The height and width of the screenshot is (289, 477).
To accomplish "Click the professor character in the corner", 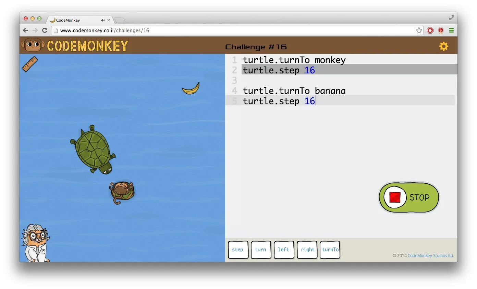I will 36,243.
